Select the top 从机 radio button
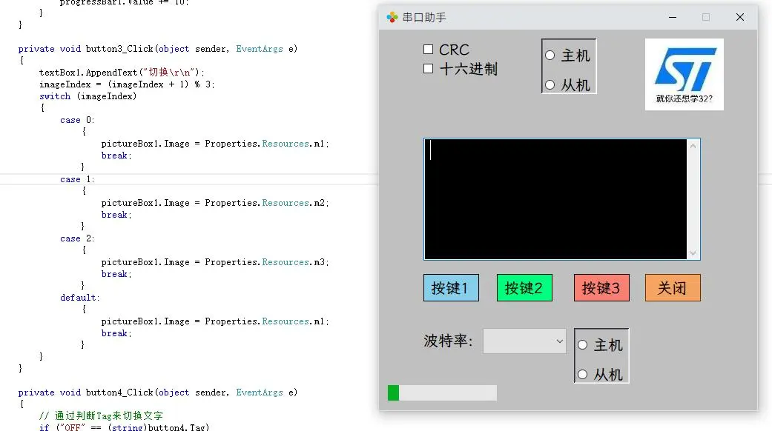This screenshot has height=431, width=772. [x=550, y=85]
